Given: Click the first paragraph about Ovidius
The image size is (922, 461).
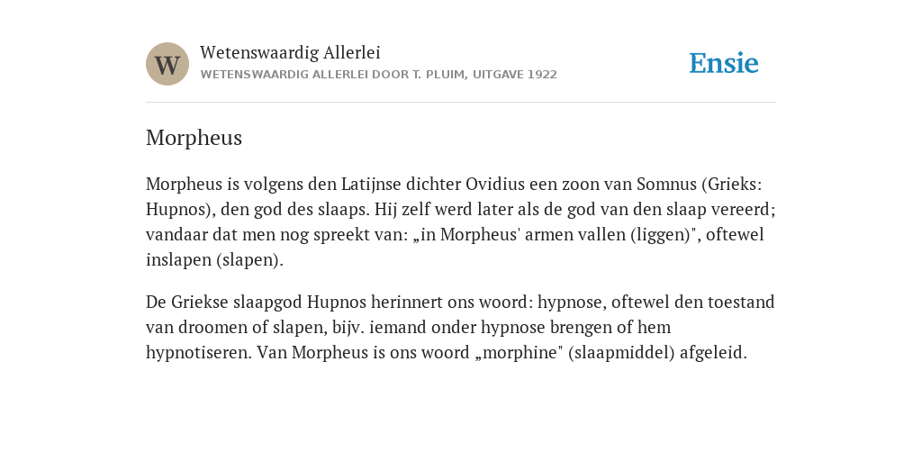Looking at the screenshot, I should 461,221.
